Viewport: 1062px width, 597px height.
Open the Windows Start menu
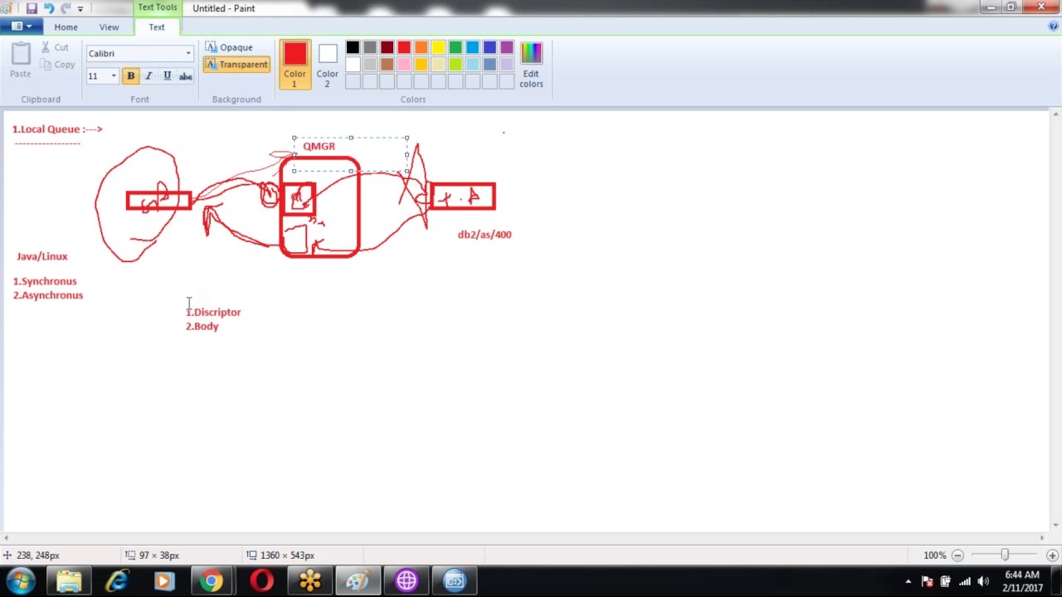[x=21, y=581]
